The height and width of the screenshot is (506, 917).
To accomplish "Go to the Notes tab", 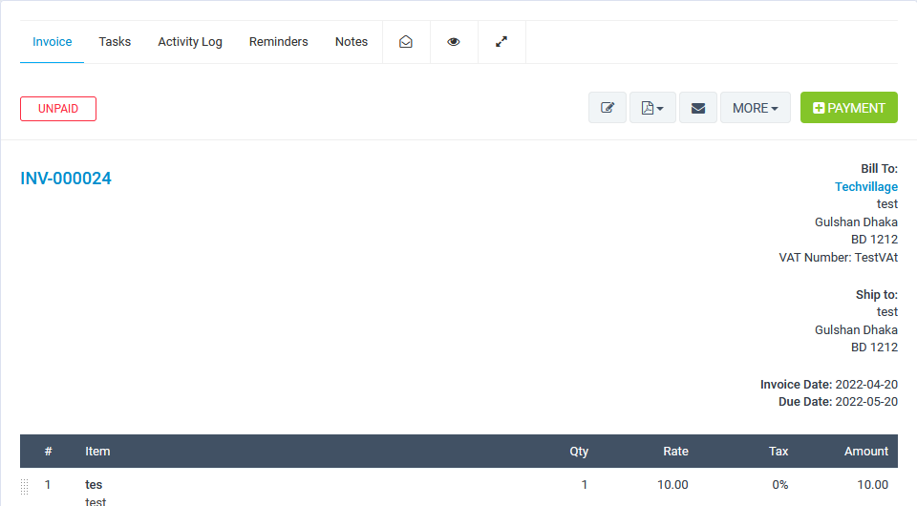I will click(x=352, y=42).
